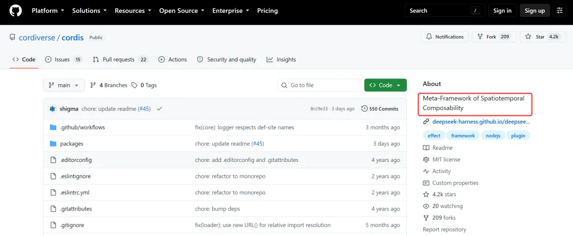
Task: Open the Activity link
Action: pos(437,171)
